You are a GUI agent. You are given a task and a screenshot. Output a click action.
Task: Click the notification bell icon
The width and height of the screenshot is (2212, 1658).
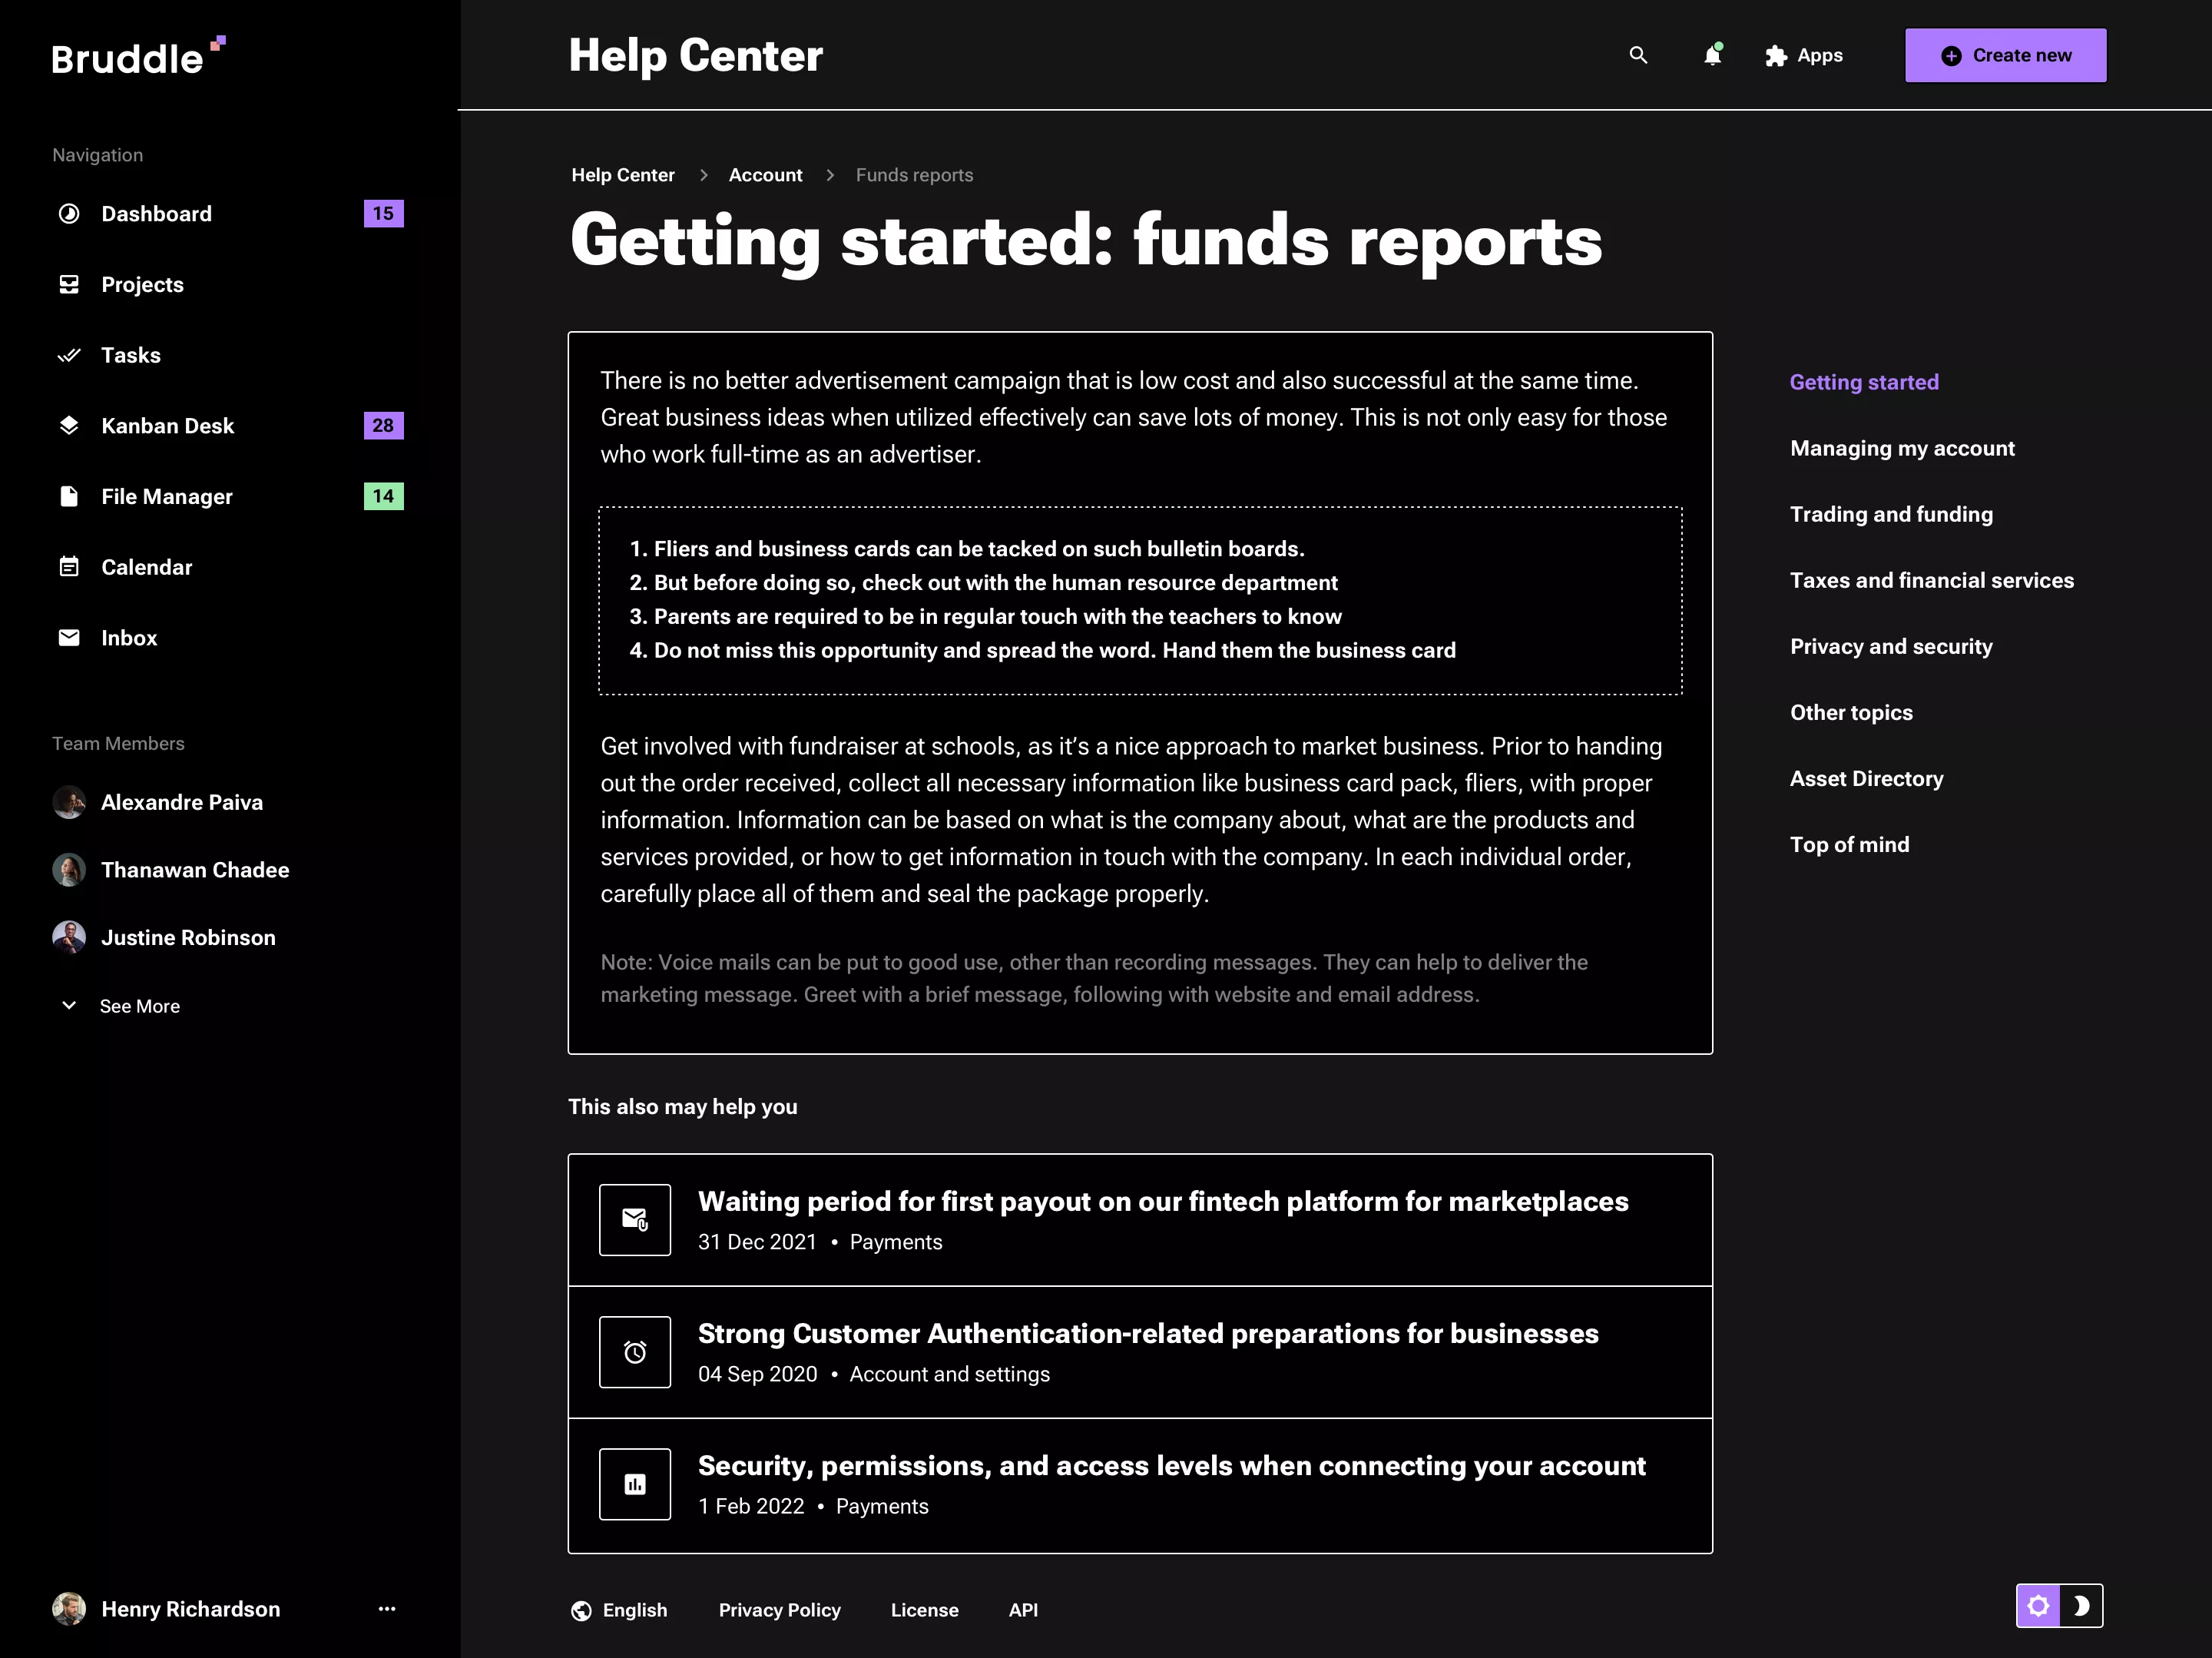1712,56
